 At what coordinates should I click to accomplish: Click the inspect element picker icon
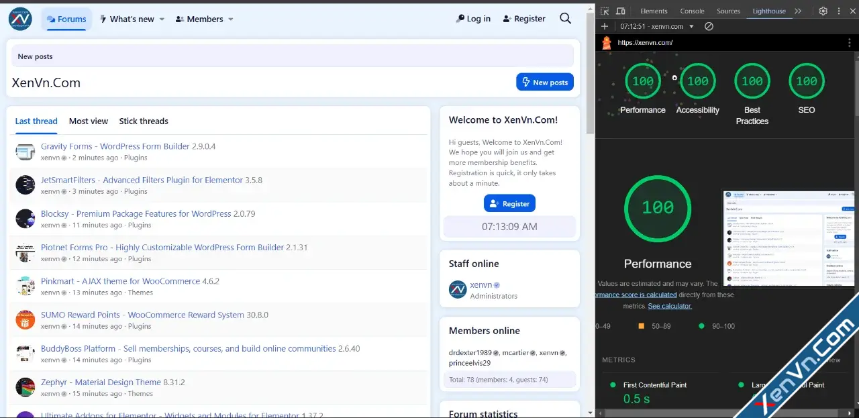tap(605, 11)
